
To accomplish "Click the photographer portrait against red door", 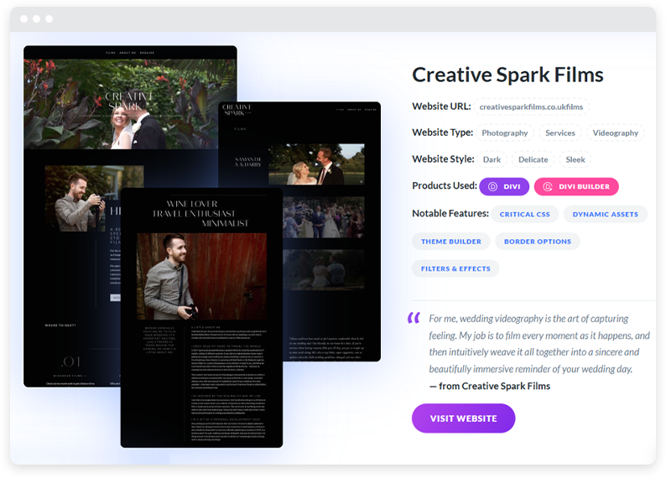I will pyautogui.click(x=202, y=277).
